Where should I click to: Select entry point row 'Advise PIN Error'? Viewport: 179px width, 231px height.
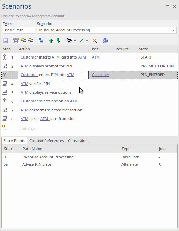[89, 164]
